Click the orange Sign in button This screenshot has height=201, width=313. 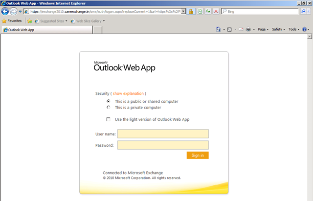coord(198,156)
